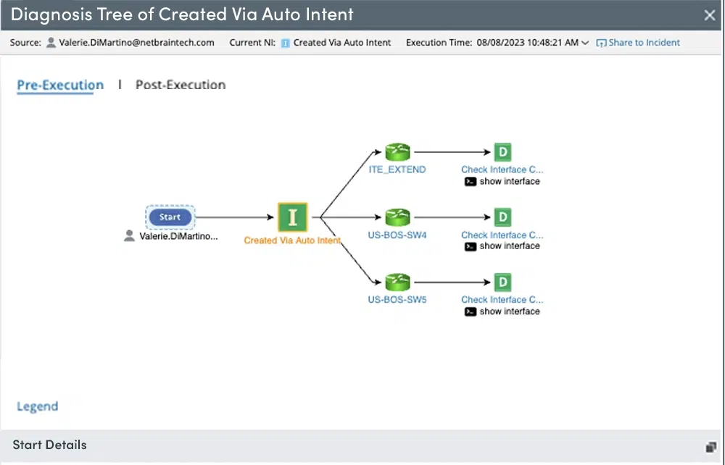Click 'show interface' text under US-BOS-SW5 diagnosis
The width and height of the screenshot is (725, 465).
[510, 311]
